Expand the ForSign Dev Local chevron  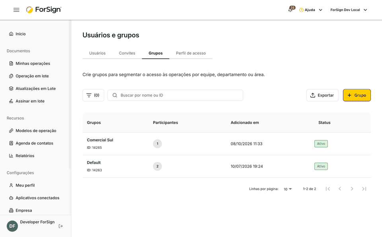coord(365,10)
